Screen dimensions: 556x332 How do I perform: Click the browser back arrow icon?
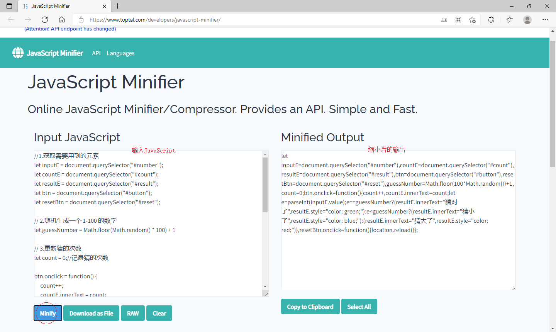coord(11,20)
